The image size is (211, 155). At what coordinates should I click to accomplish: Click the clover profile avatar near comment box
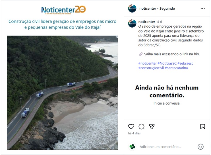click(x=132, y=147)
